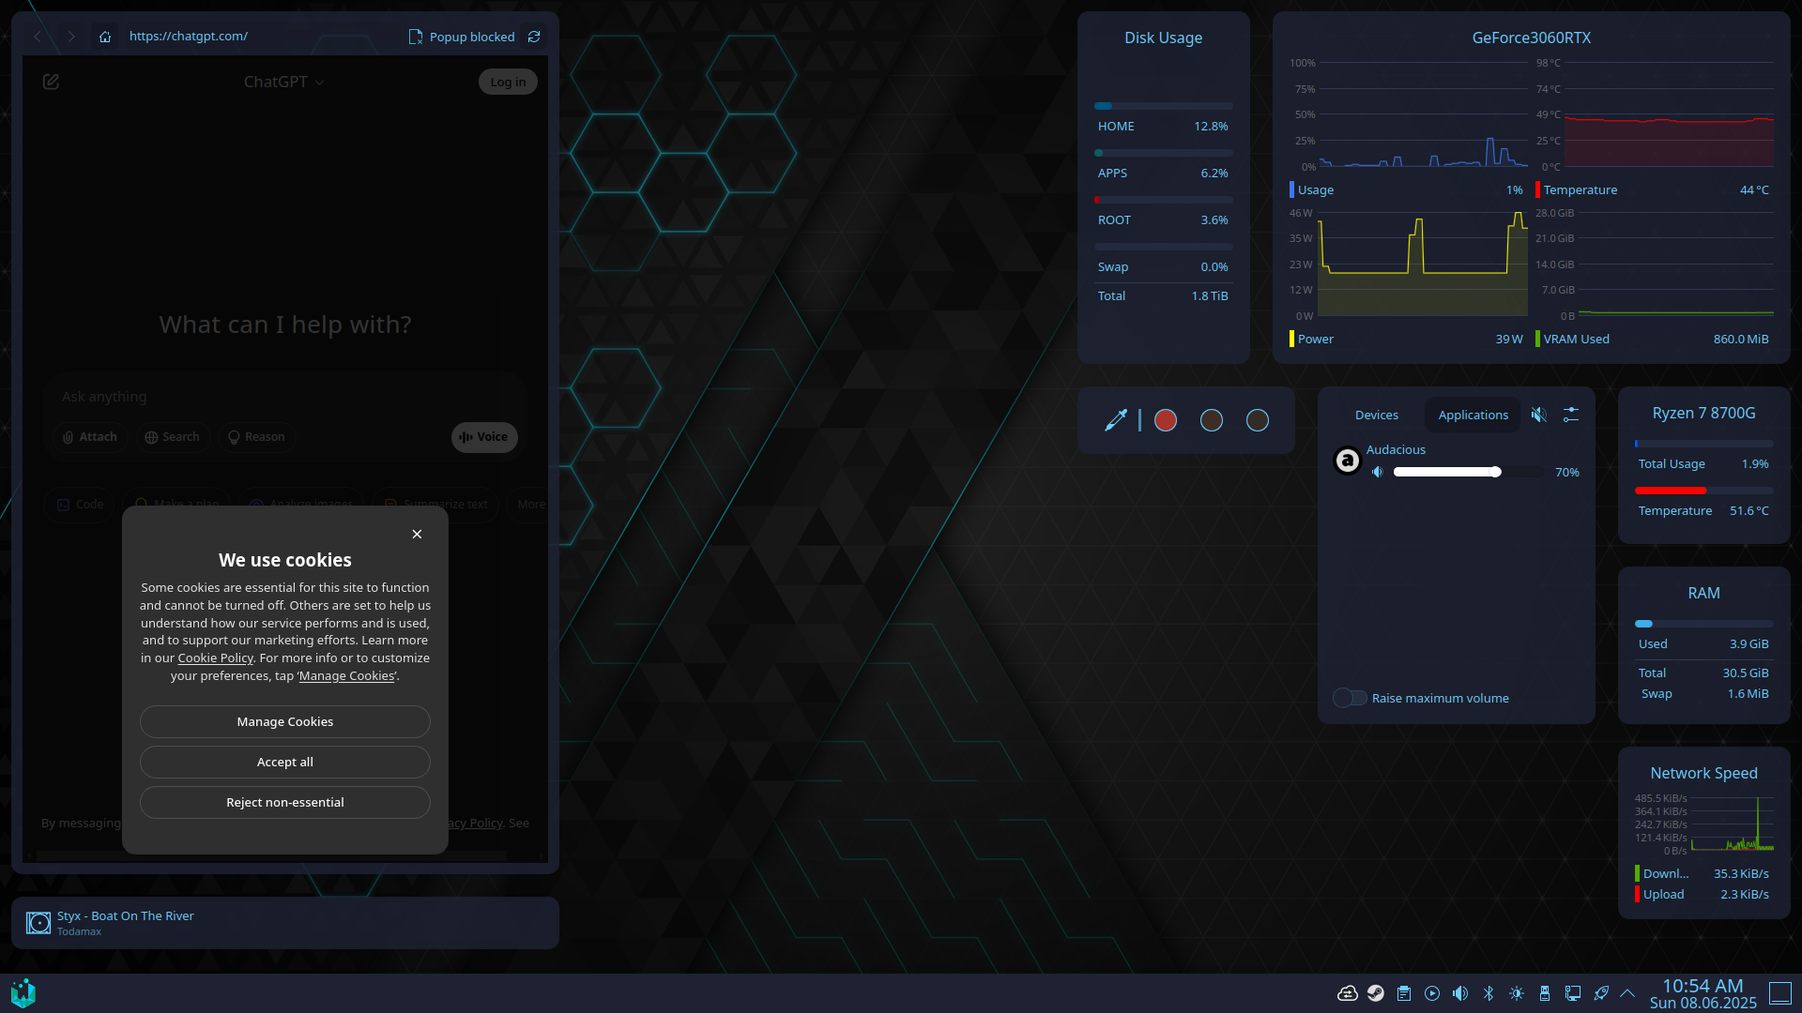Toggle Raise maximum volume switch
The height and width of the screenshot is (1013, 1802).
1351,698
